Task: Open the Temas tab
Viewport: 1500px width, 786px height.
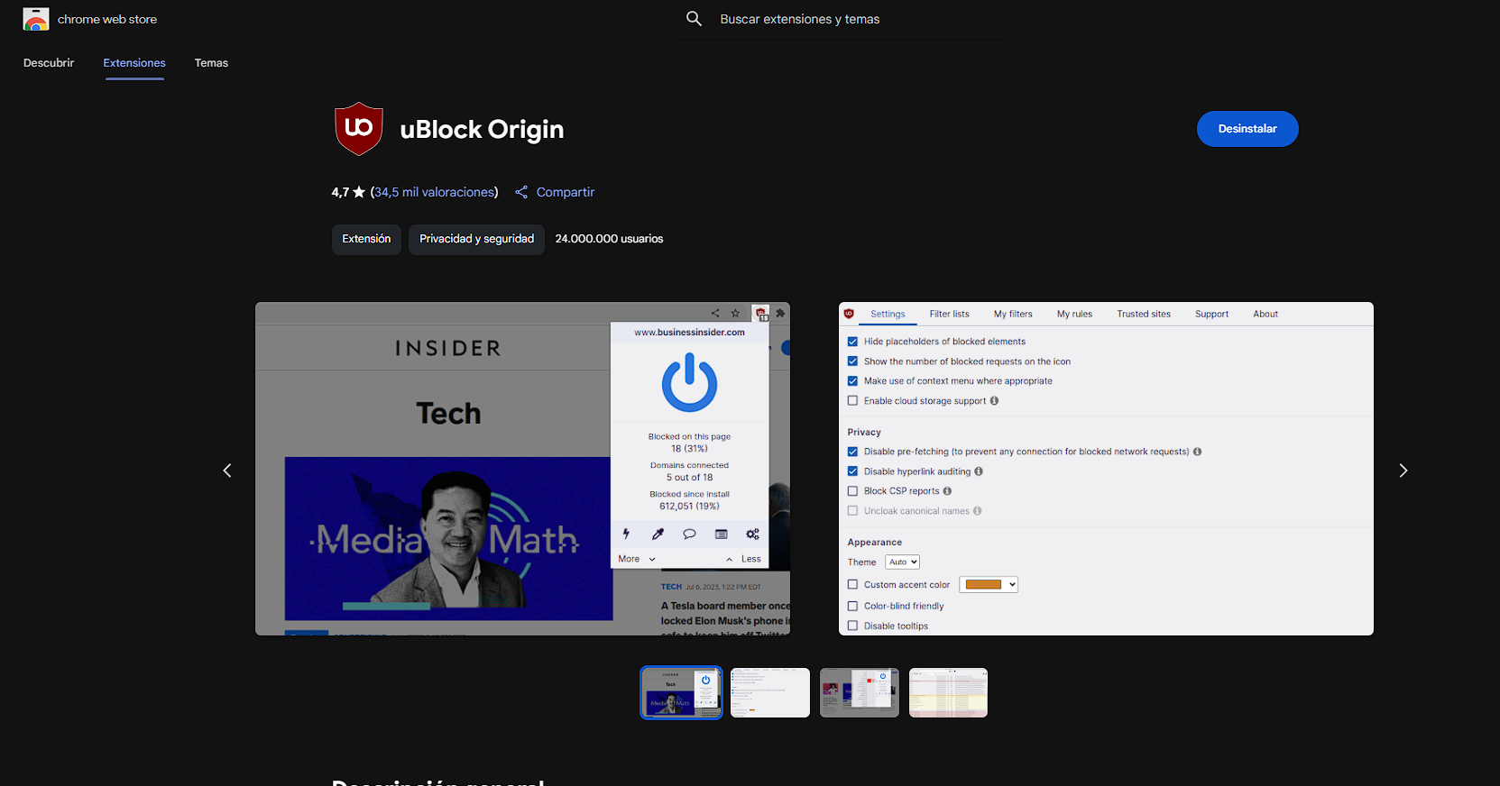Action: click(211, 63)
